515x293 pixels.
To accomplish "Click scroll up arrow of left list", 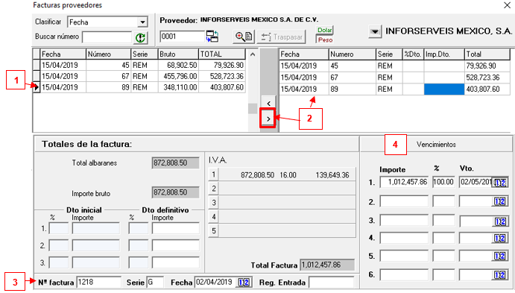I will [252, 54].
